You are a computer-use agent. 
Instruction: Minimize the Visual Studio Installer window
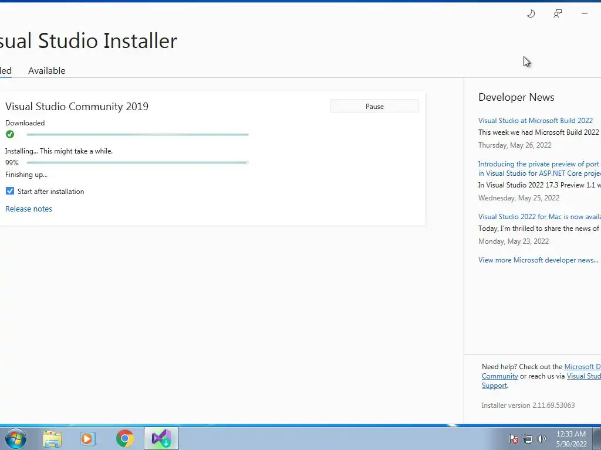tap(585, 13)
